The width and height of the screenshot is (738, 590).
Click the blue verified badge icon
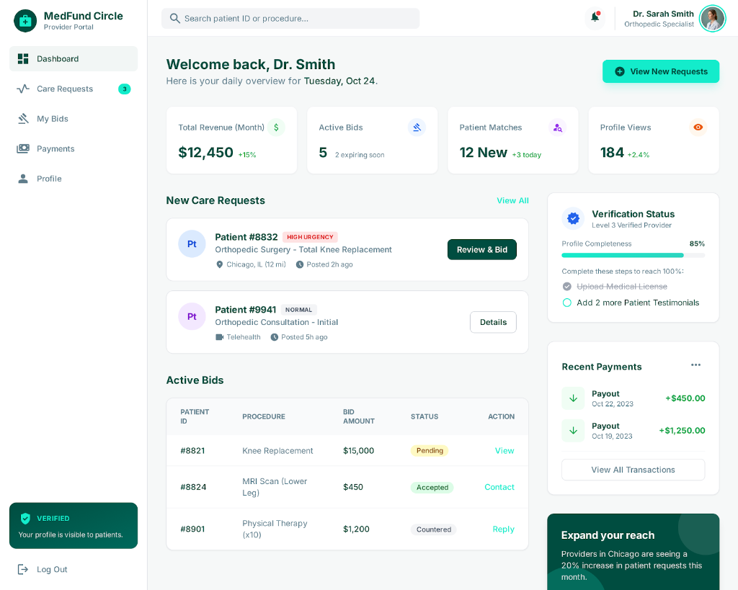pyautogui.click(x=574, y=218)
